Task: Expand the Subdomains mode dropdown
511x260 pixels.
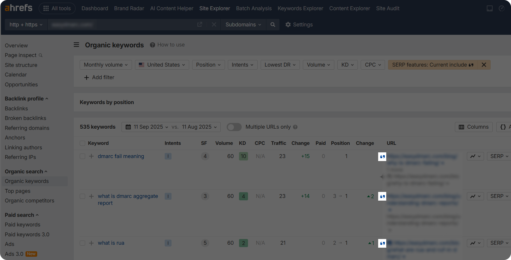Action: coord(243,25)
